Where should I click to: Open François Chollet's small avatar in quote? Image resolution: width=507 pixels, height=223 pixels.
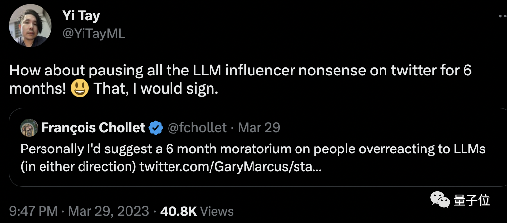(28, 128)
